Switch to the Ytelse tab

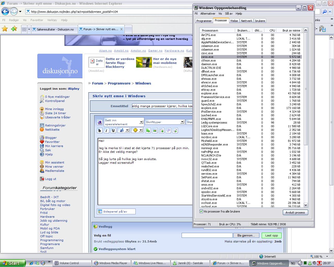(x=234, y=21)
